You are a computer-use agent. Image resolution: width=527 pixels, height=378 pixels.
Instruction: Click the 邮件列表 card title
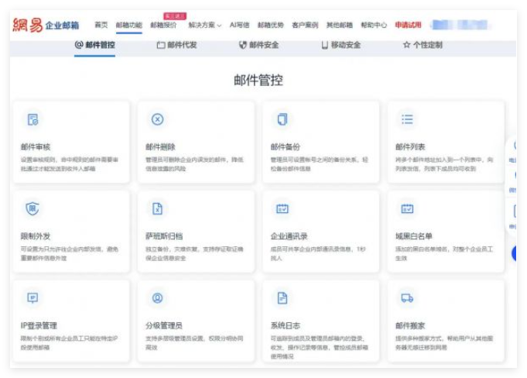[x=410, y=147]
